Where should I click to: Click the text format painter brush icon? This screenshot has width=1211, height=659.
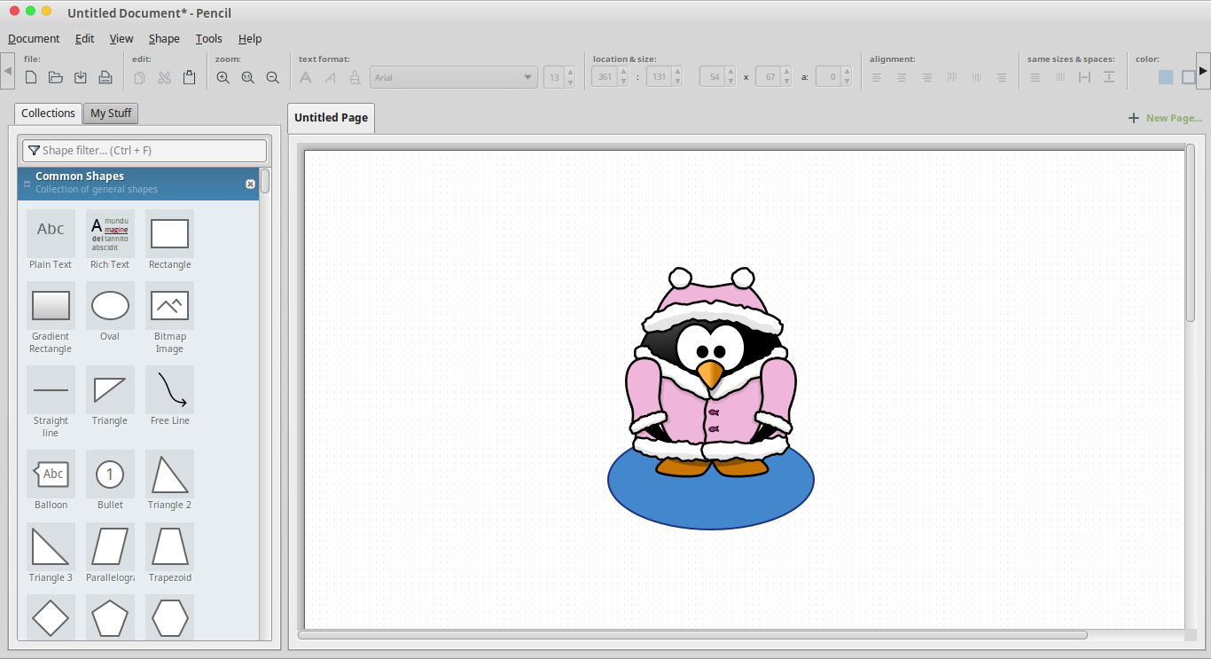click(x=355, y=78)
